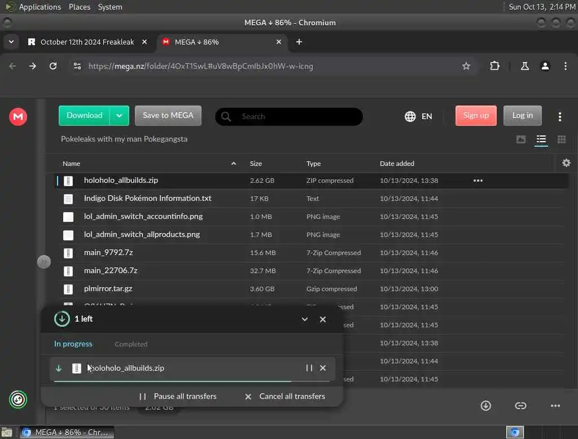The width and height of the screenshot is (578, 439).
Task: Select main_9792.7z file
Action: (311, 252)
